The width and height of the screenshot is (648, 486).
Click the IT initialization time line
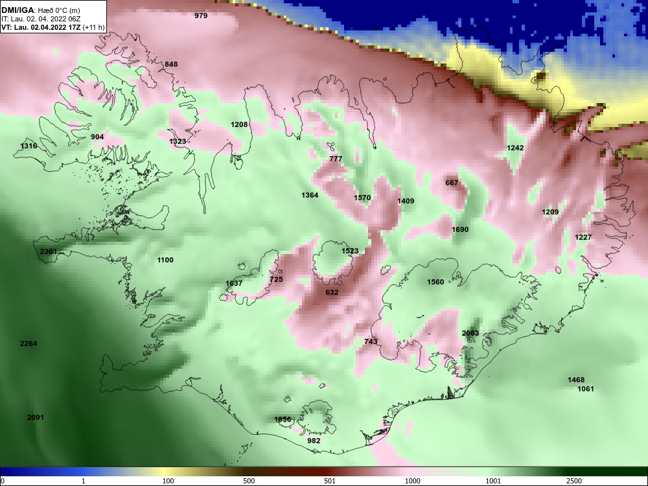[x=36, y=19]
